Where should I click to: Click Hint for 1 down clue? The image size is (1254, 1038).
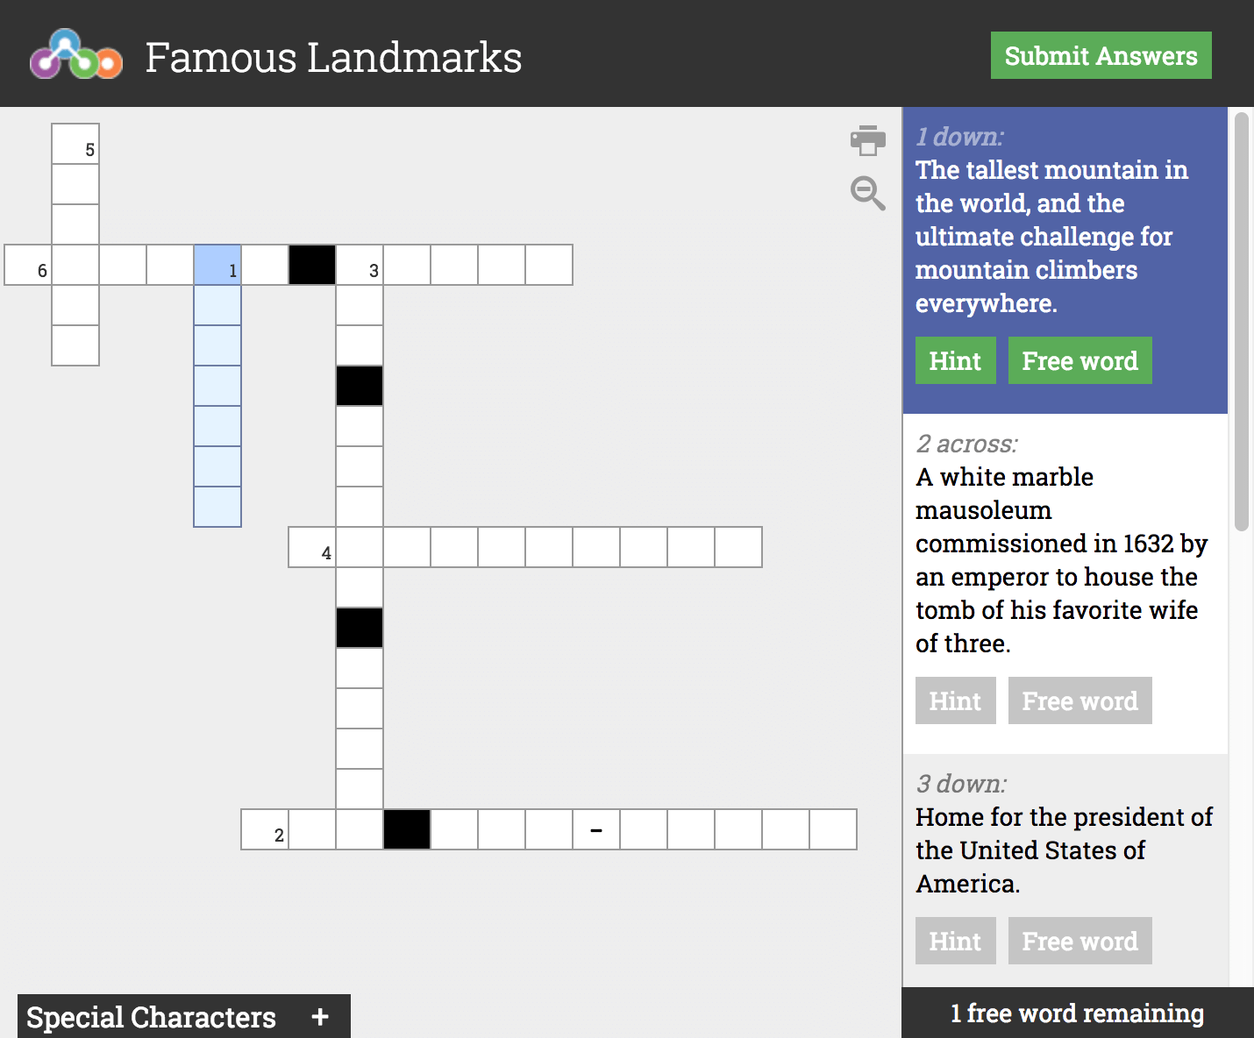pyautogui.click(x=955, y=360)
